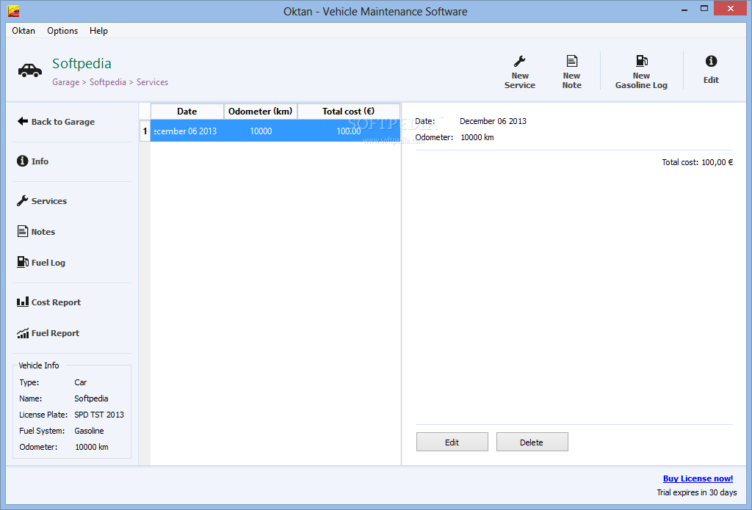
Task: Click the Edit info icon in toolbar
Action: pos(711,61)
